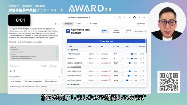Viewport: 187px width, 105px height.
Task: Select the AI Features suggestion
Action: pyautogui.click(x=16, y=81)
